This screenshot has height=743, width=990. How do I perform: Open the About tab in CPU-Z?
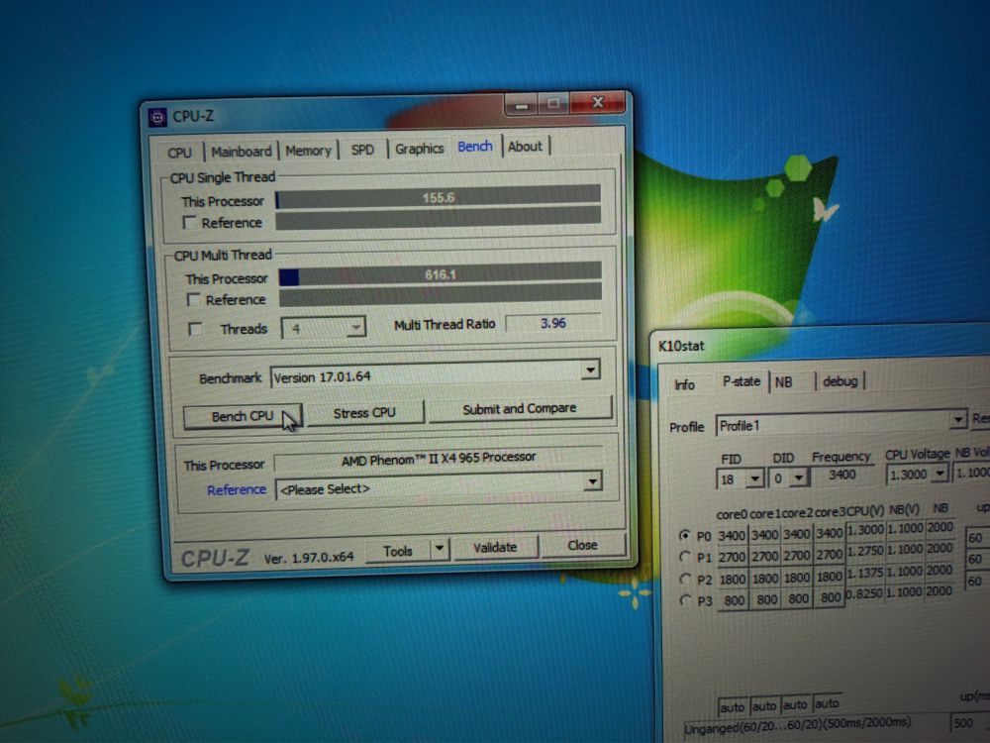(526, 147)
